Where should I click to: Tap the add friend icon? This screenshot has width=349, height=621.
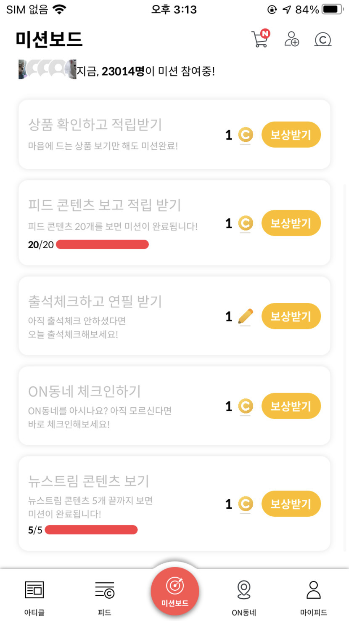pos(291,39)
